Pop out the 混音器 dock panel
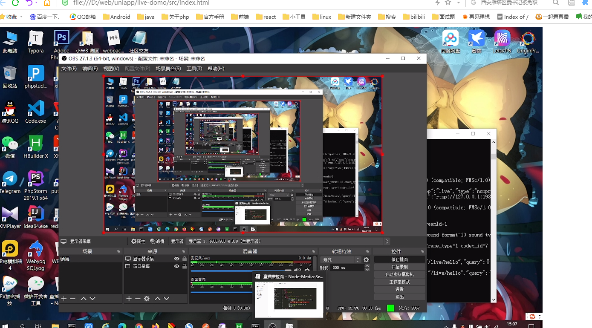 coord(313,251)
